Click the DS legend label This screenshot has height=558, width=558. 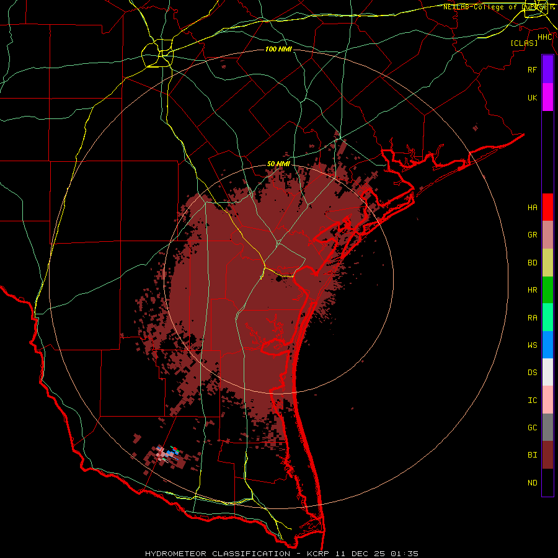click(x=532, y=372)
